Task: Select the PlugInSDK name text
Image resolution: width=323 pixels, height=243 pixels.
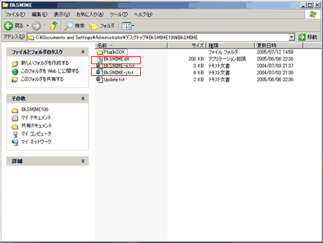Action: click(x=115, y=52)
